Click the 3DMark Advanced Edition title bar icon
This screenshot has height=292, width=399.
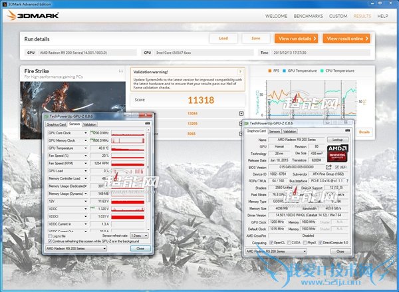pyautogui.click(x=5, y=4)
